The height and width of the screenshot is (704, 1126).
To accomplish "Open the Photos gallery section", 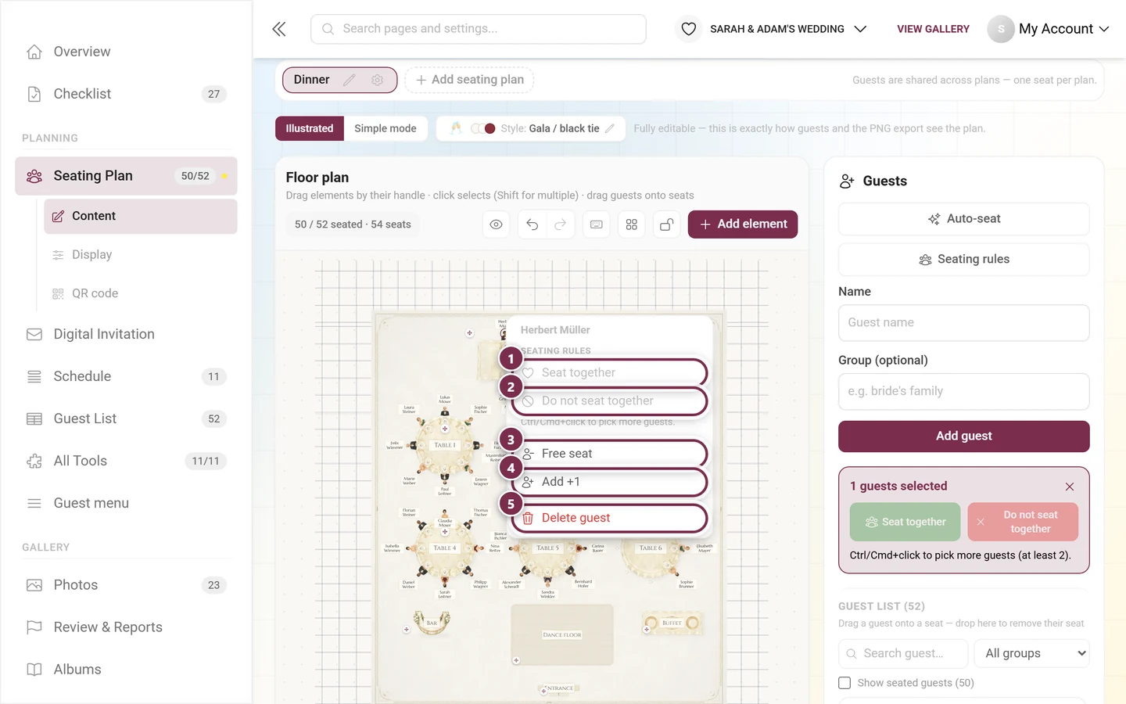I will click(126, 585).
